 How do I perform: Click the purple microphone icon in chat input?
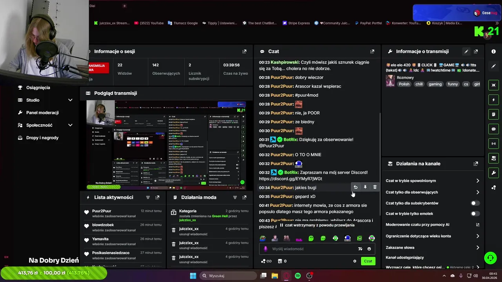(x=266, y=249)
